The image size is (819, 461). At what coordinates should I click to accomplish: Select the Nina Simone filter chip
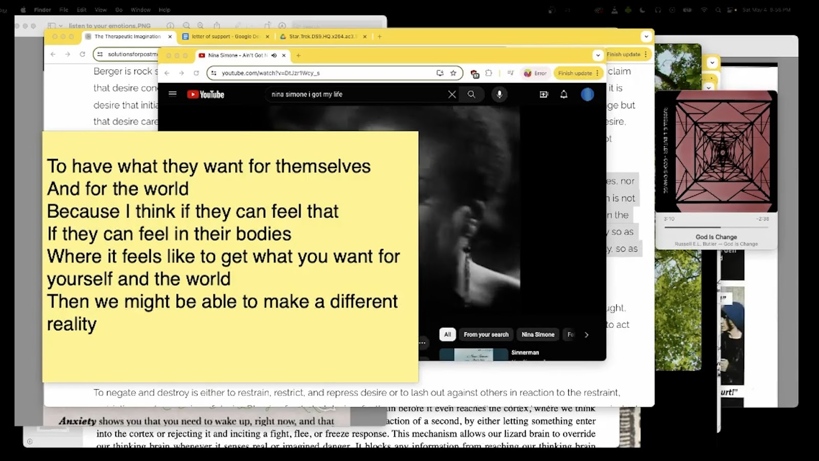click(538, 334)
